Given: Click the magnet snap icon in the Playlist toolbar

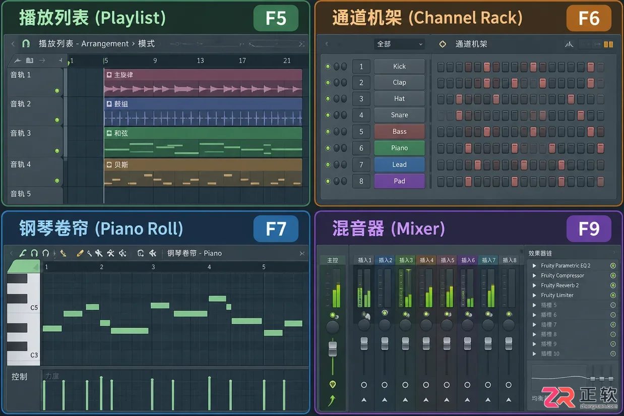Looking at the screenshot, I should (26, 43).
